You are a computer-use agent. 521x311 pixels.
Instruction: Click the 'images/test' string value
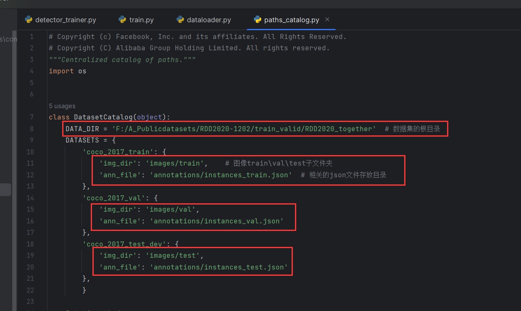coord(173,255)
